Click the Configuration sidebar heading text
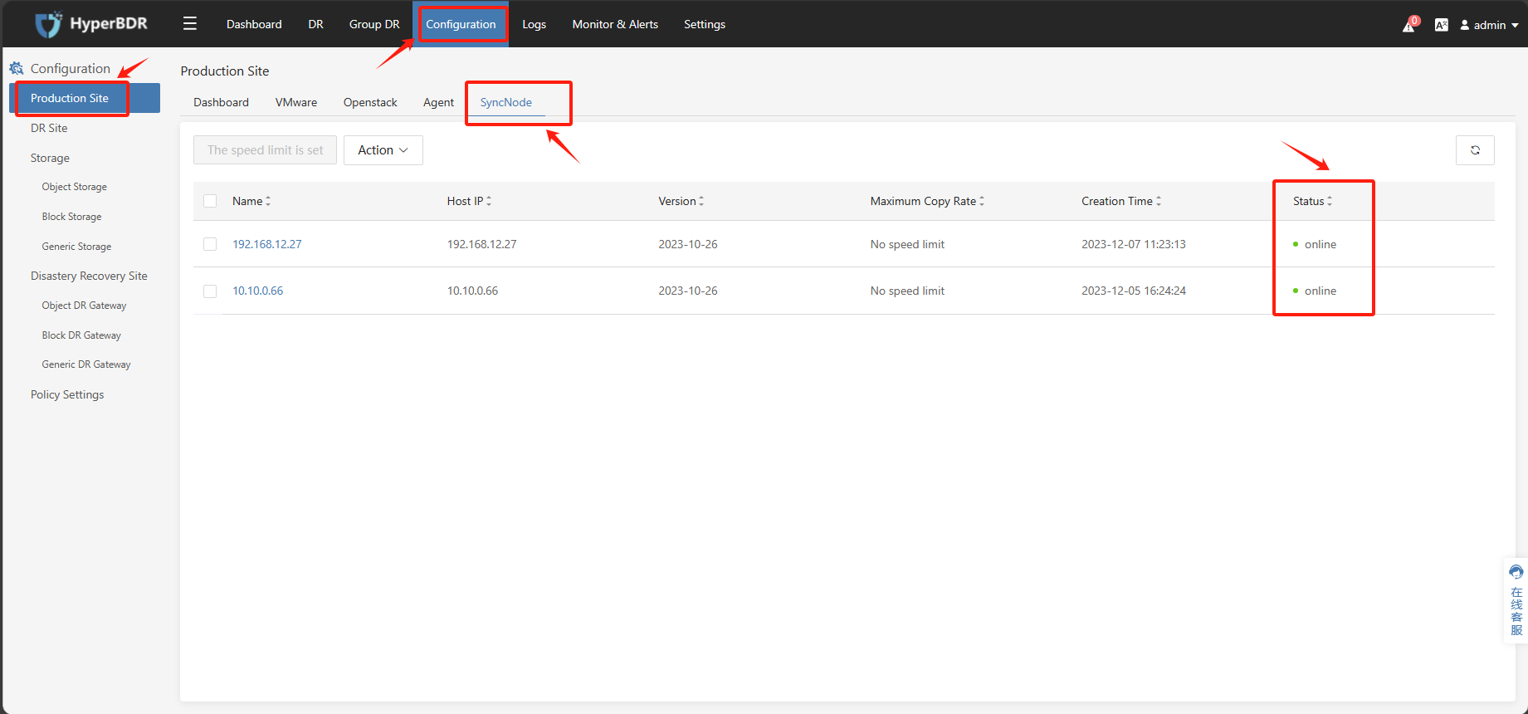Image resolution: width=1528 pixels, height=714 pixels. click(x=71, y=68)
